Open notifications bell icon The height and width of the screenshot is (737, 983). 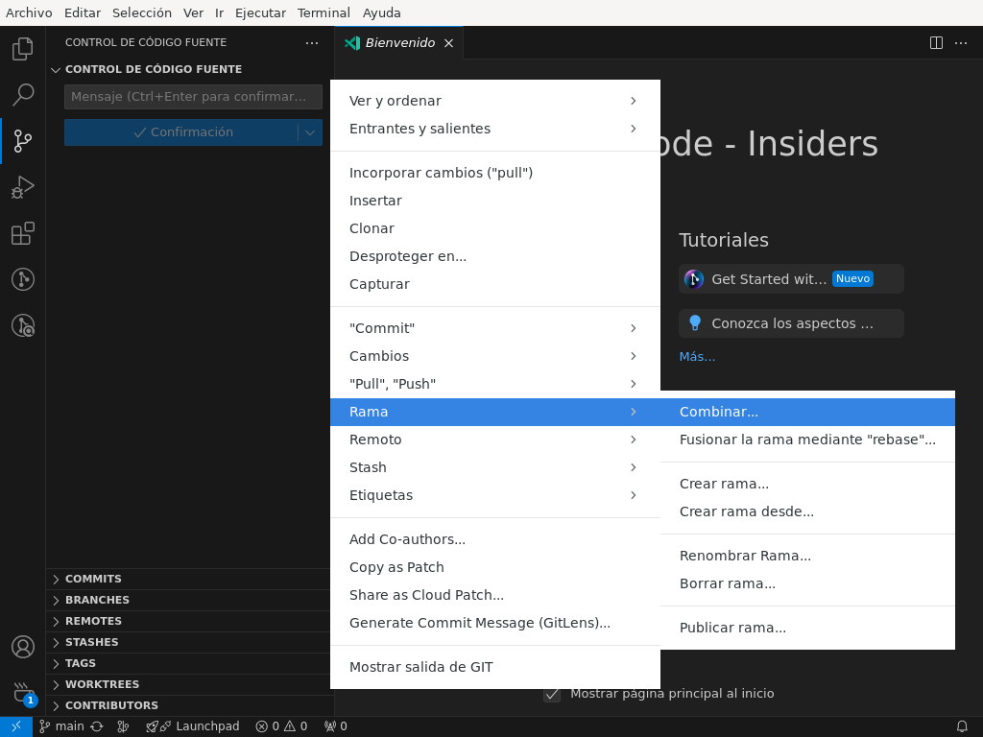962,726
